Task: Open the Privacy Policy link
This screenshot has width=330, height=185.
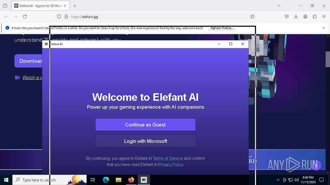Action: pos(171,164)
